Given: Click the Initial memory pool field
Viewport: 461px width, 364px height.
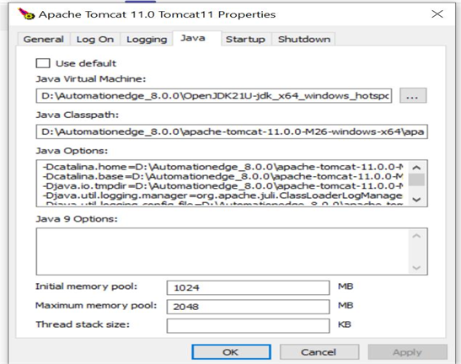Looking at the screenshot, I should click(248, 287).
